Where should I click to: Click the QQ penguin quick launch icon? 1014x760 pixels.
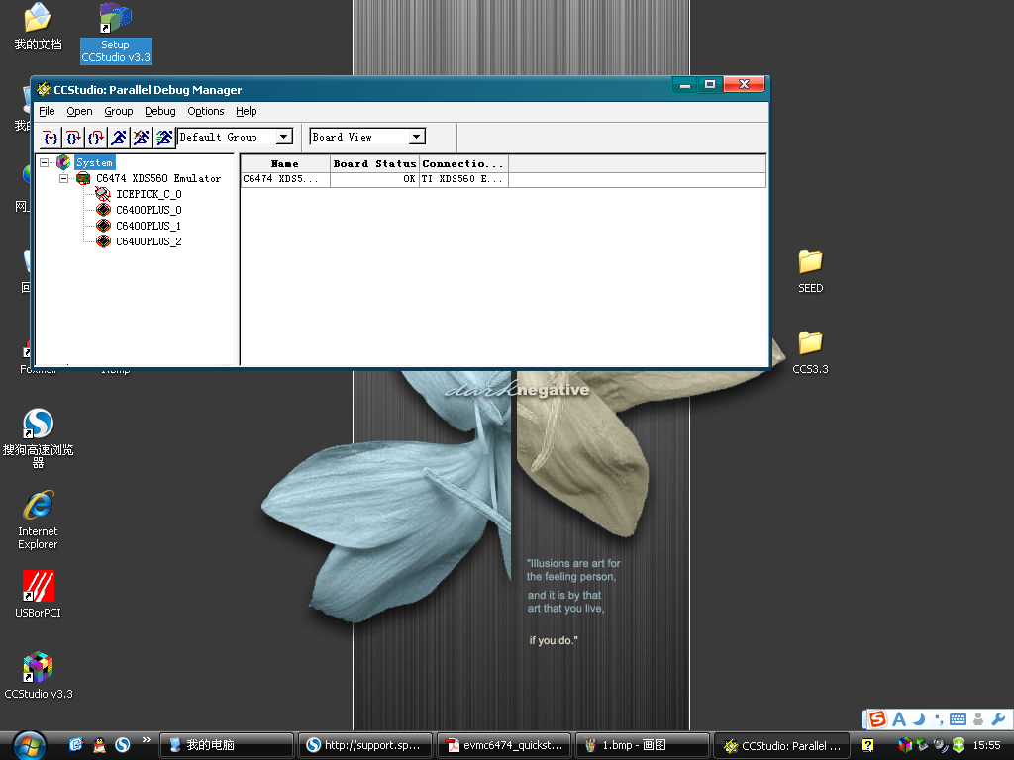coord(99,745)
